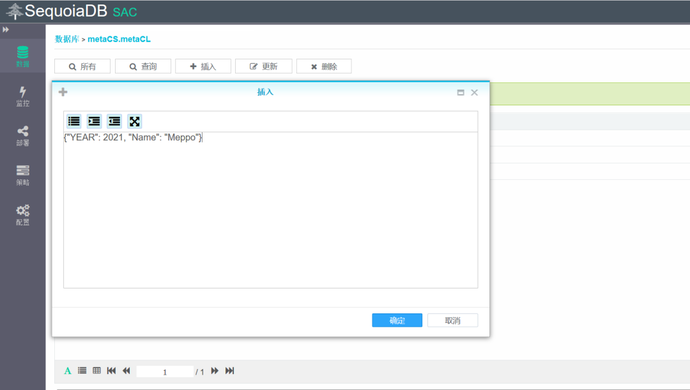The height and width of the screenshot is (390, 690).
Task: Format JSON with the list icon
Action: tap(74, 121)
